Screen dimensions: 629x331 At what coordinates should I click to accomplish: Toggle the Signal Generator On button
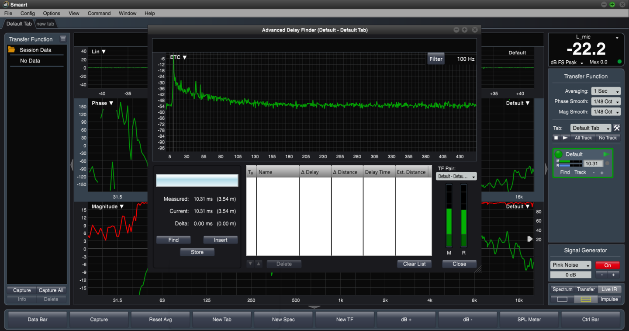[607, 265]
